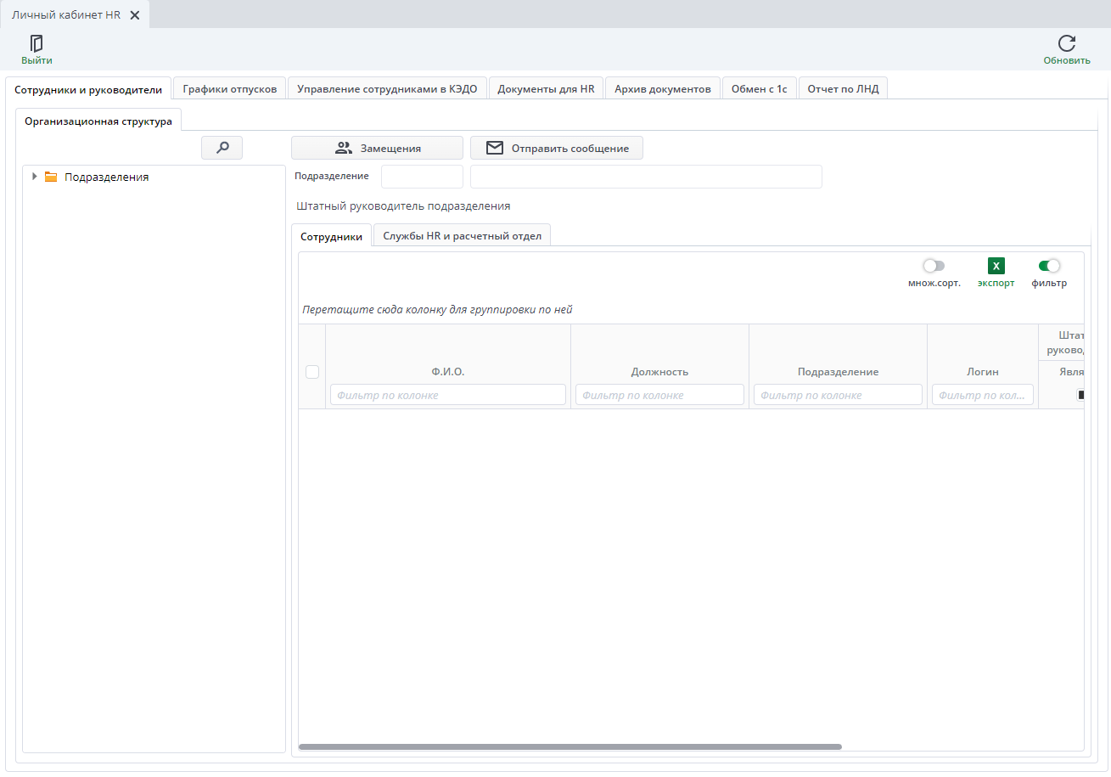Screen dimensions: 1111x777
Task: Turn off the фильтр toggle switch
Action: coord(1050,266)
